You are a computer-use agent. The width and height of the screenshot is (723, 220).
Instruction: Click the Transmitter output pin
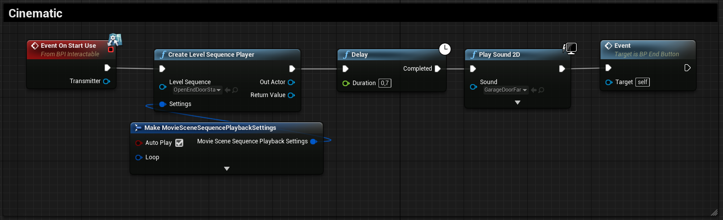click(106, 81)
